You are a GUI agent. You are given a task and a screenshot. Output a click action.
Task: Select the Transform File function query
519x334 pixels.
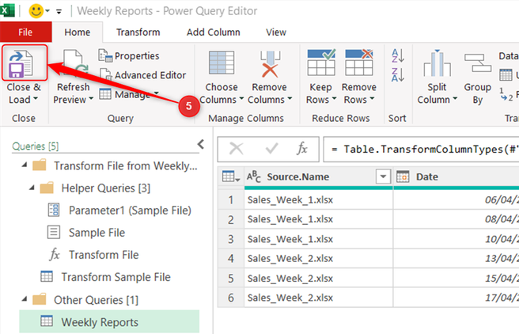(x=94, y=255)
